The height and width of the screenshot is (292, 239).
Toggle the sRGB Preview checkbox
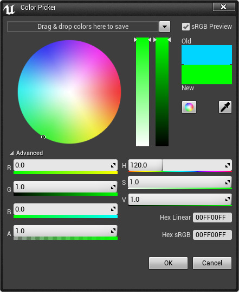pyautogui.click(x=185, y=27)
